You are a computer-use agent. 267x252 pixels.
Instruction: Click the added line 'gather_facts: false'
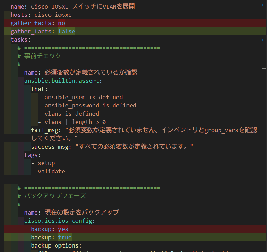point(43,31)
